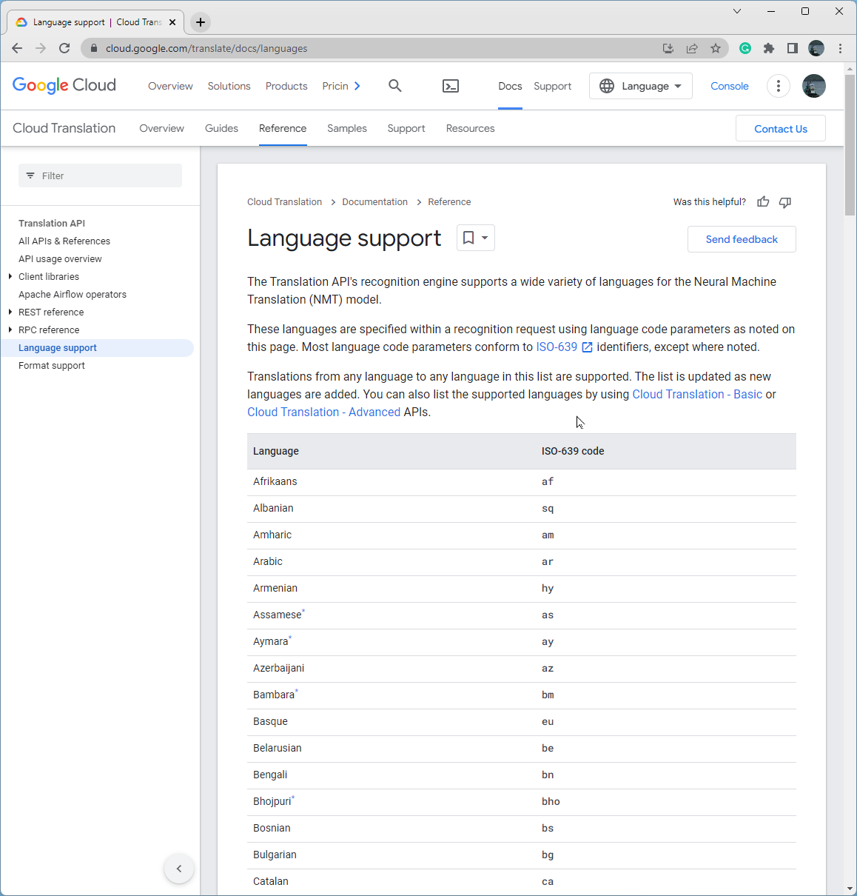
Task: Open the Cloud Shell terminal icon
Action: click(450, 87)
